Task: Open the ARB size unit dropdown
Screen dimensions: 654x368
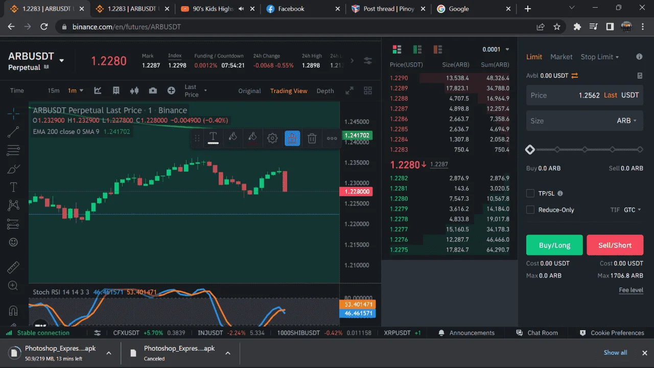Action: pyautogui.click(x=627, y=121)
